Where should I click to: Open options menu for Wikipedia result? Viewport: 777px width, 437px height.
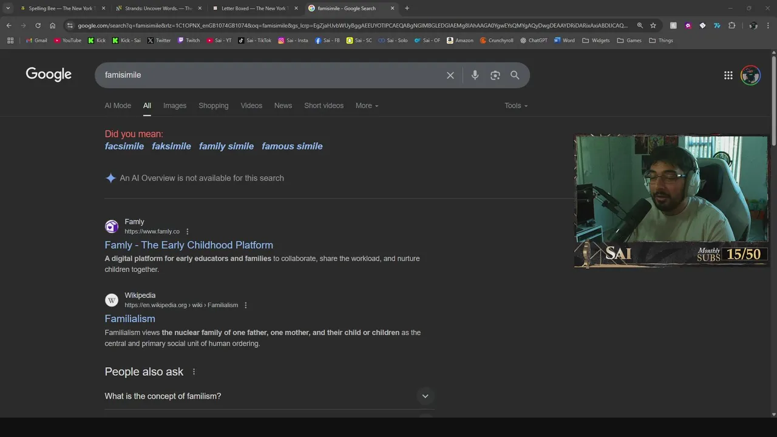245,305
